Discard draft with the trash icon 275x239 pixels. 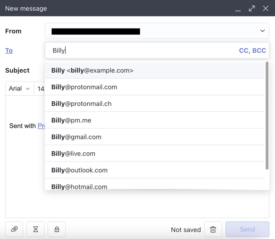(213, 229)
